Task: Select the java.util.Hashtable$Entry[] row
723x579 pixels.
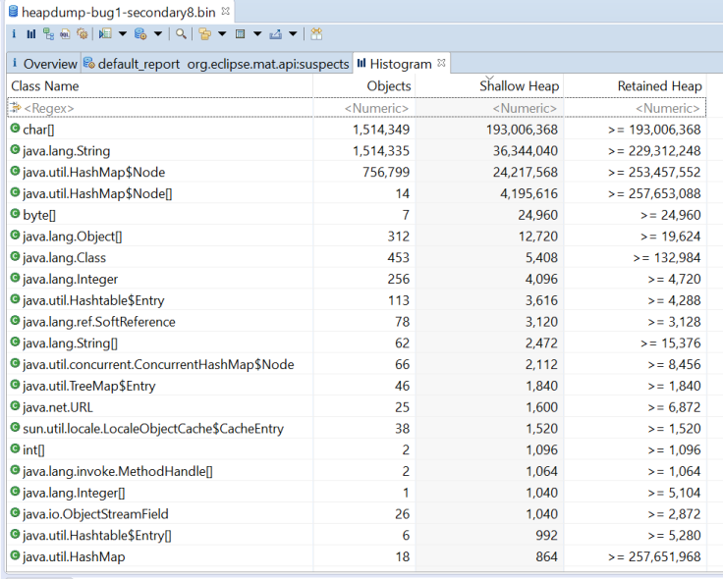Action: pos(357,535)
